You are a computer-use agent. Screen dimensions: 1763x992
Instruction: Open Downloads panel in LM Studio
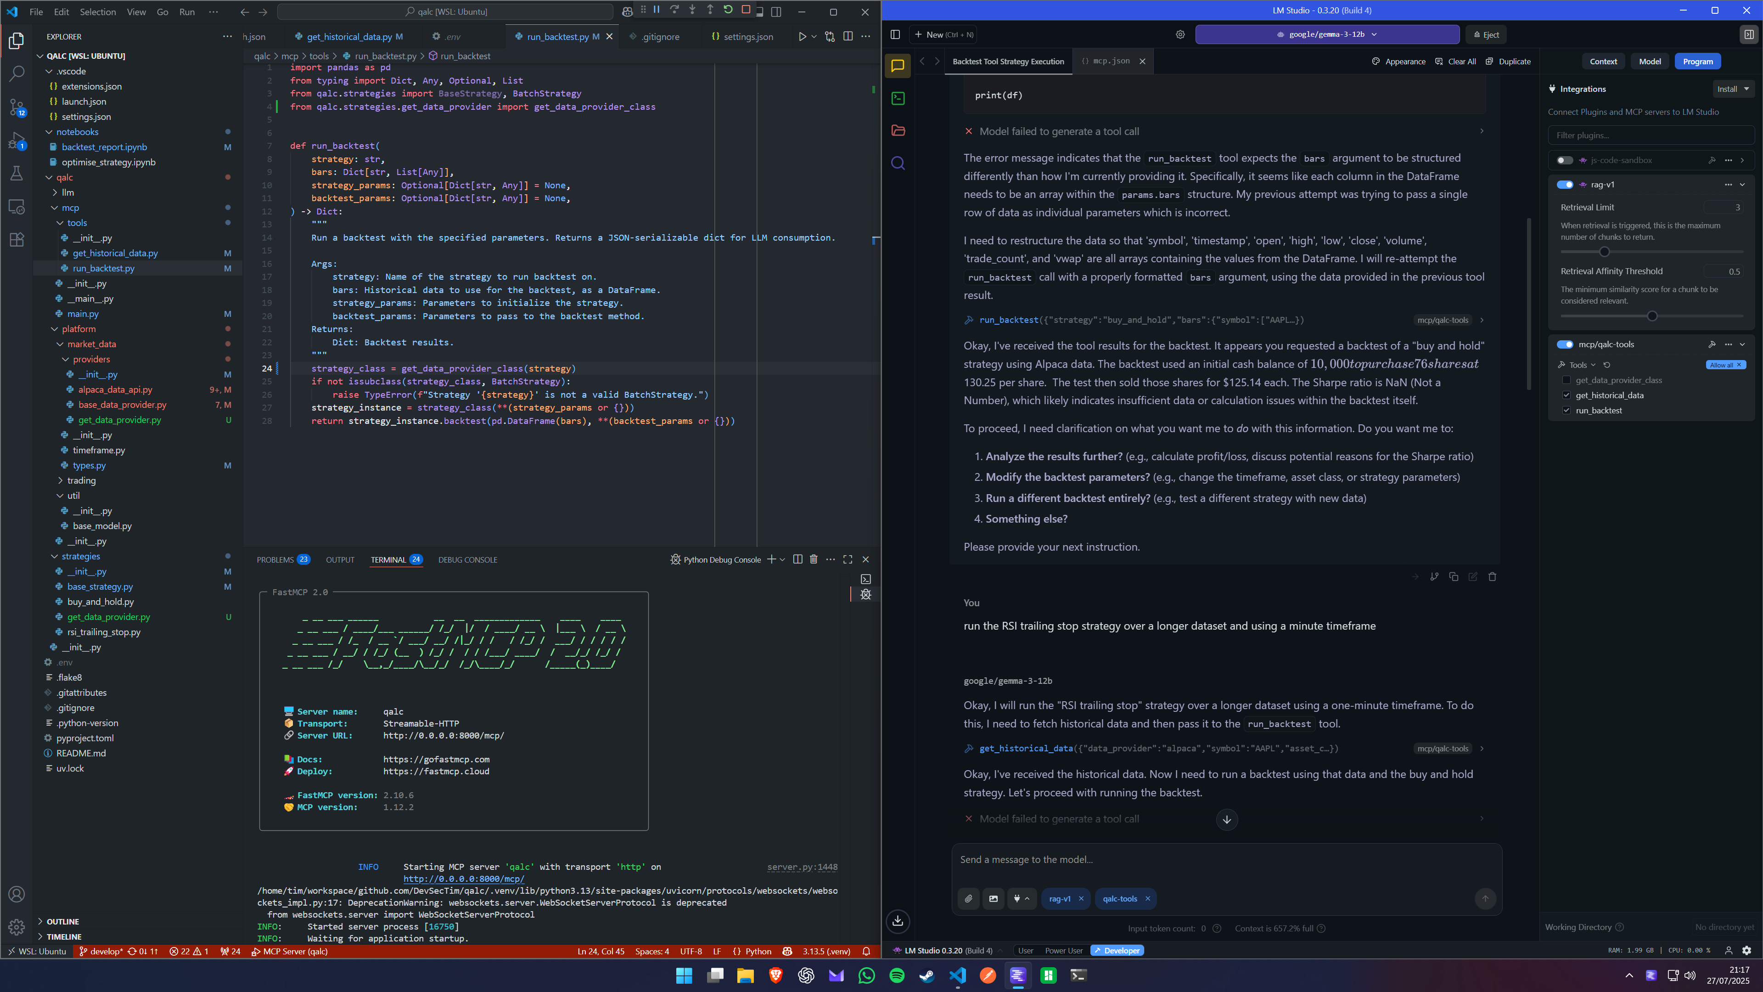pyautogui.click(x=898, y=921)
